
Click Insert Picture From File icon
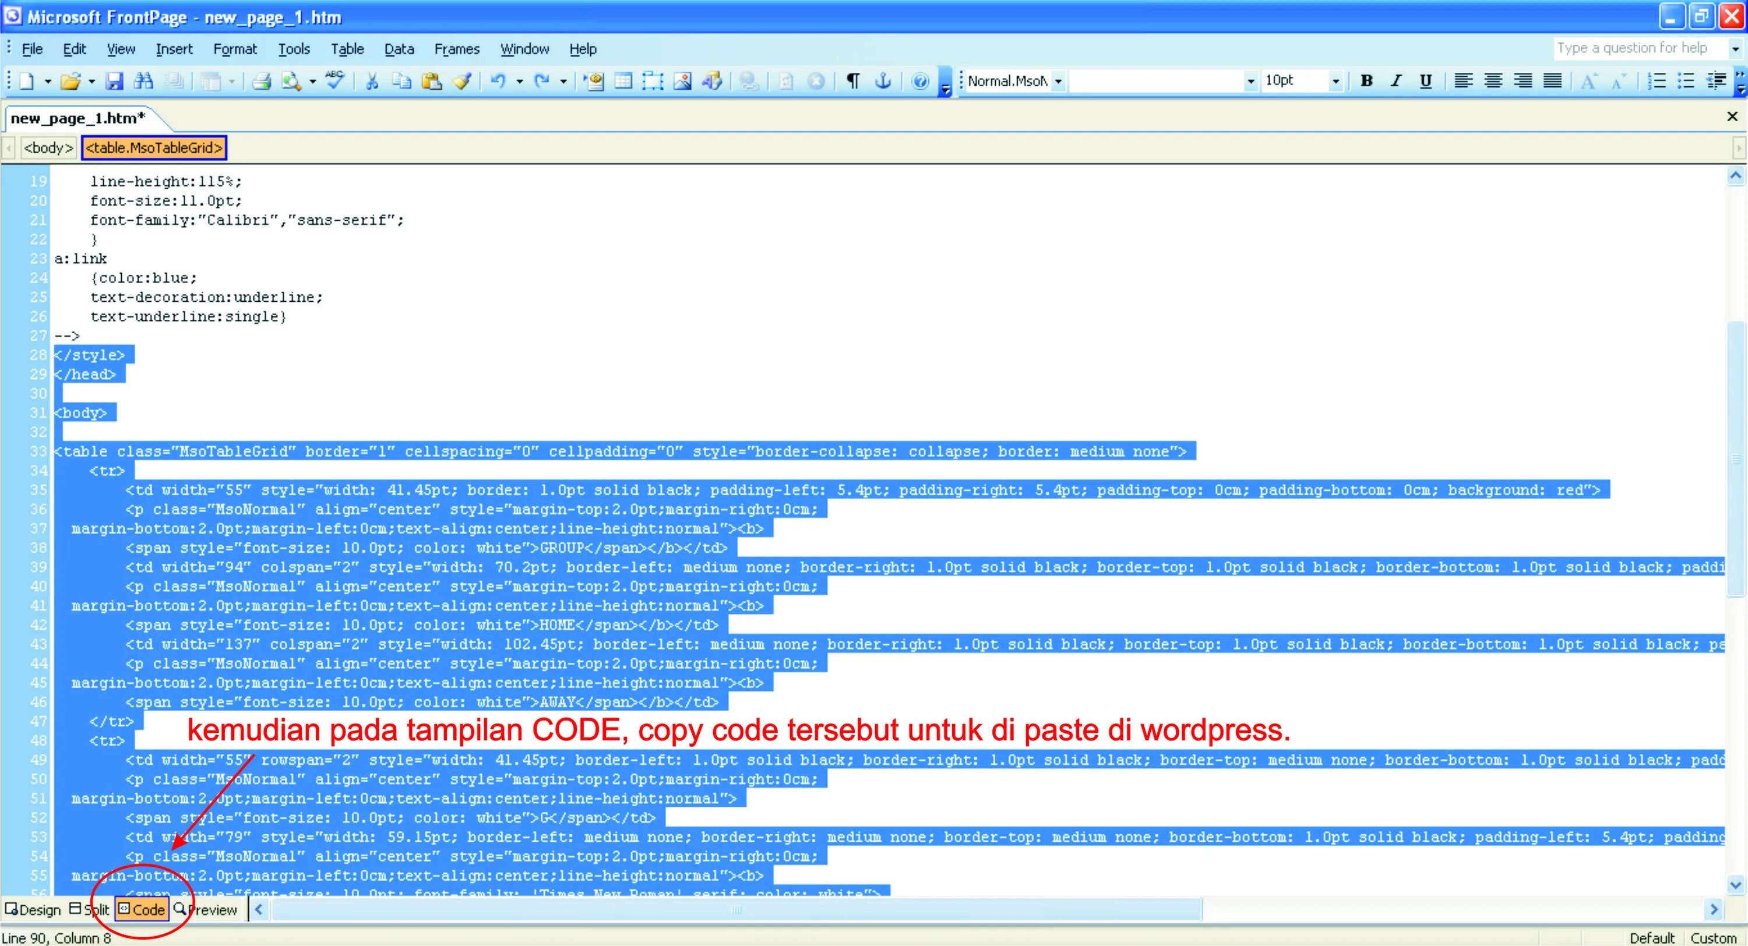tap(682, 82)
